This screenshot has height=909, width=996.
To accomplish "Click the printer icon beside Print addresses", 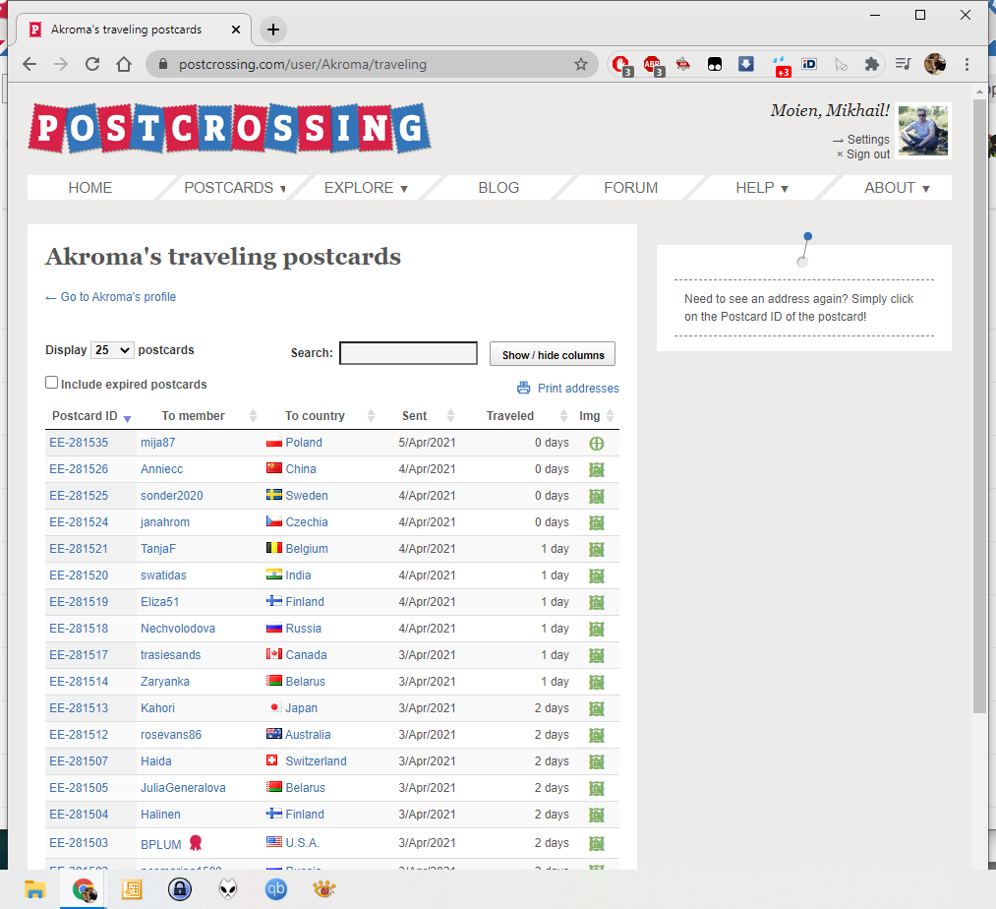I will (523, 388).
